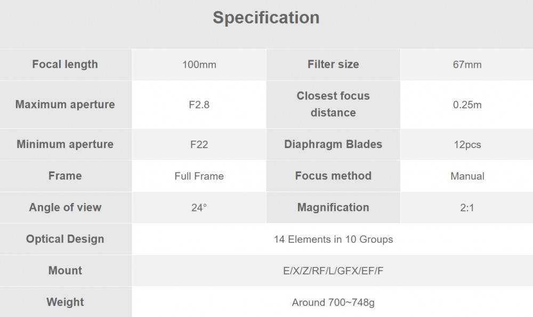Image resolution: width=533 pixels, height=317 pixels.
Task: Click the 12pcs value
Action: pos(467,144)
